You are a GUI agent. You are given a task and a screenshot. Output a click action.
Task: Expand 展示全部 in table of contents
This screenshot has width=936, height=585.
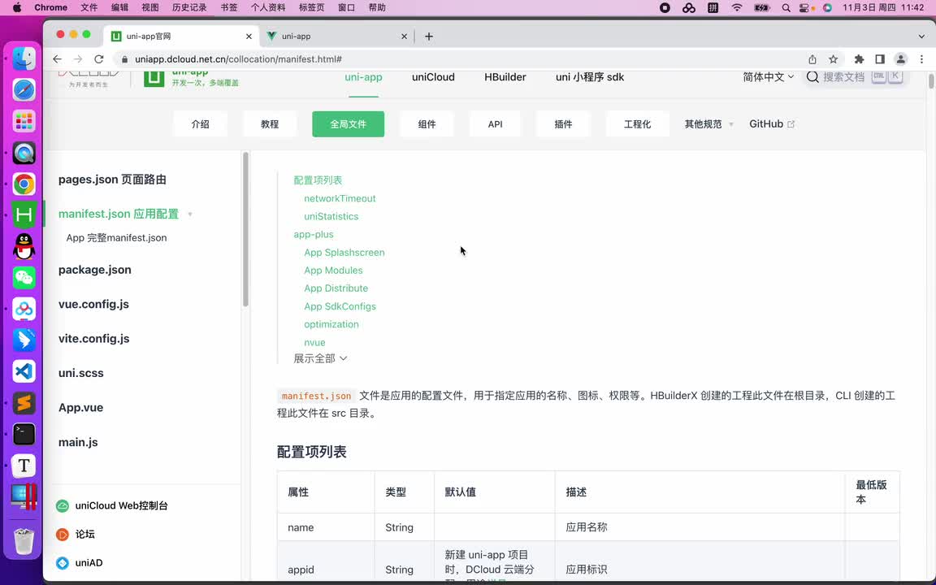point(320,359)
